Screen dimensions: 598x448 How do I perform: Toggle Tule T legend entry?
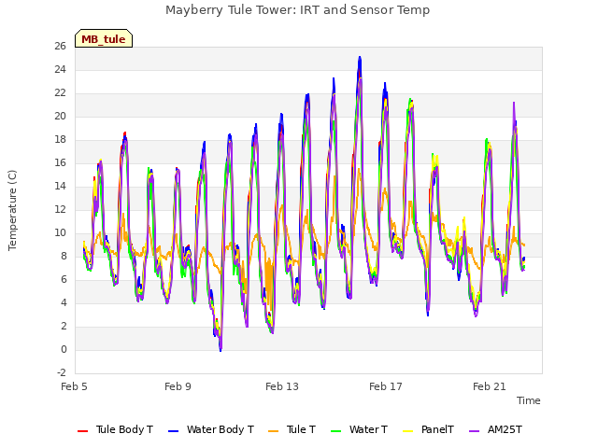point(292,429)
